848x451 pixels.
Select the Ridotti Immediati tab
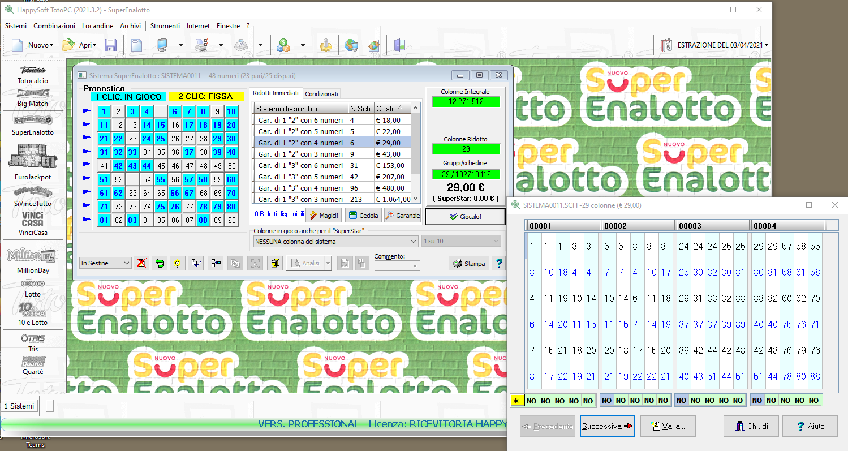click(276, 93)
